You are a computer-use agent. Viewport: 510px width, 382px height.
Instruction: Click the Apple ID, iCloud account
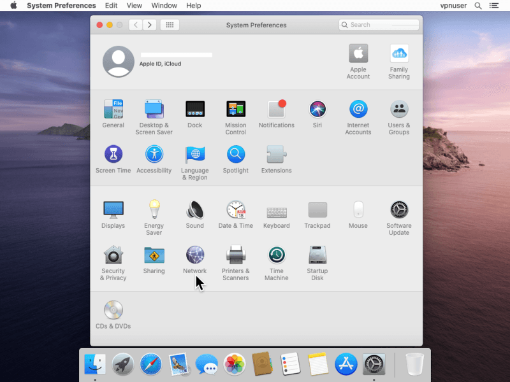(119, 61)
